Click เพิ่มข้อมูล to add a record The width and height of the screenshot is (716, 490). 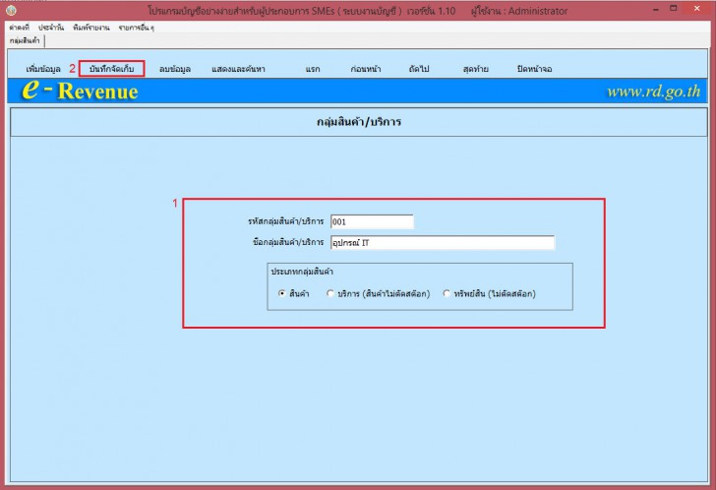tap(43, 69)
